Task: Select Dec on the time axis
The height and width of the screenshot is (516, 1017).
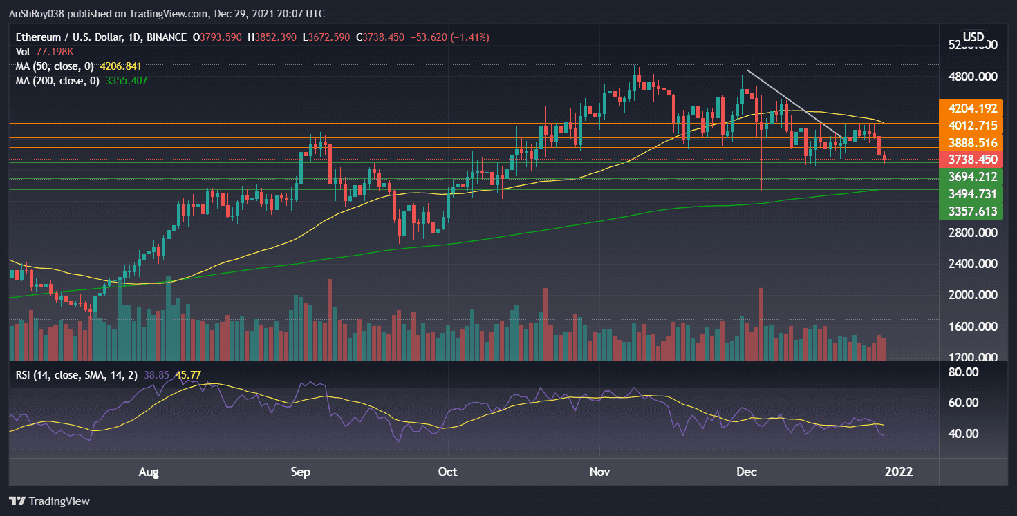Action: (x=746, y=472)
